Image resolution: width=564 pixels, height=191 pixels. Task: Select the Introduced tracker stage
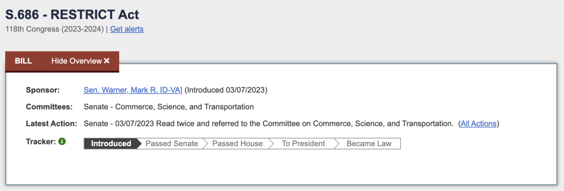111,144
